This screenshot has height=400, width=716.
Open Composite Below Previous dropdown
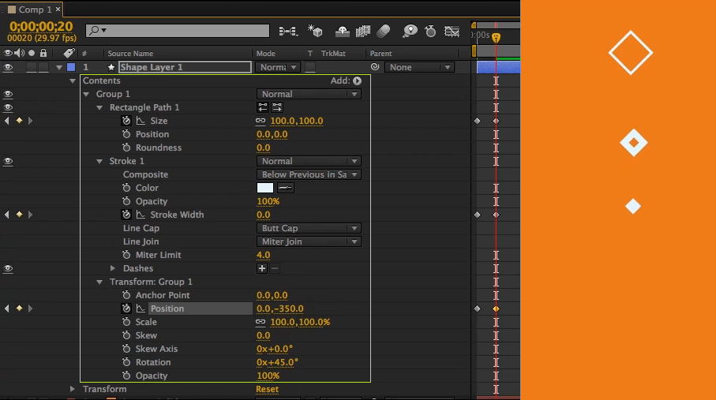tap(309, 174)
